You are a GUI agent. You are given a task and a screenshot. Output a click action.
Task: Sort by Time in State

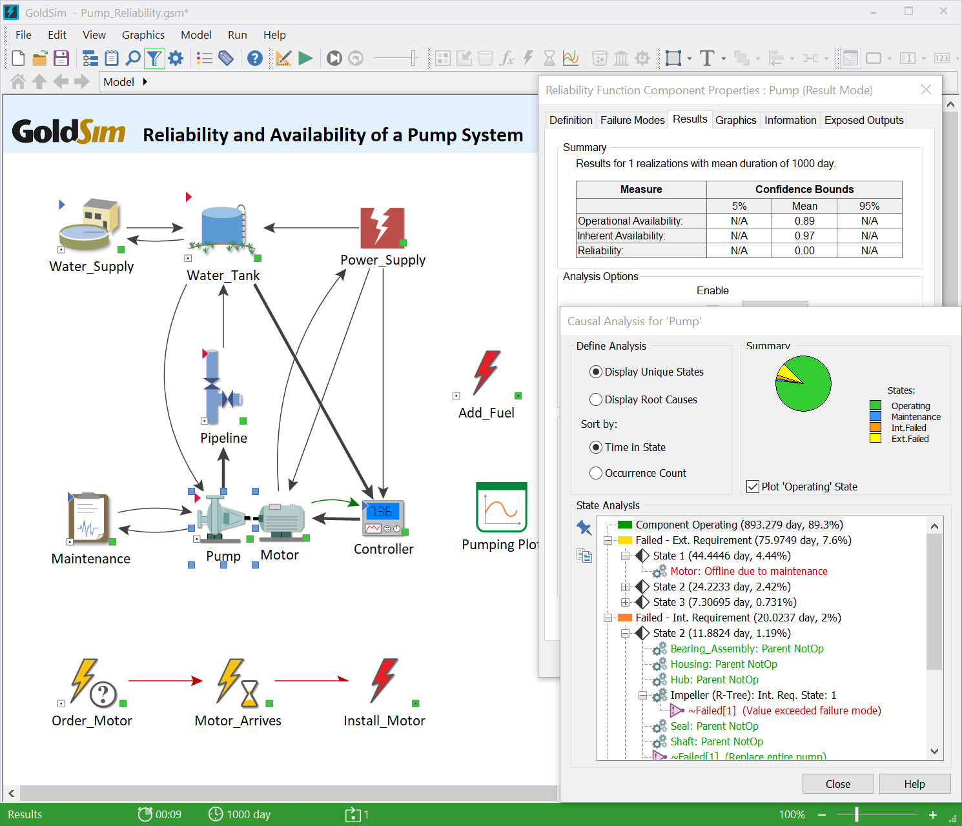tap(596, 447)
